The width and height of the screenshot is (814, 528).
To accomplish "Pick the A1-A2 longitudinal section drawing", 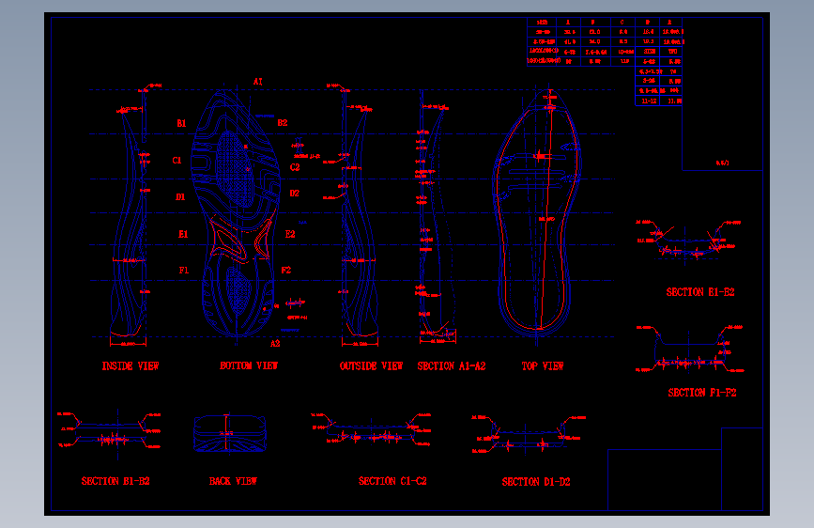I will pyautogui.click(x=438, y=216).
